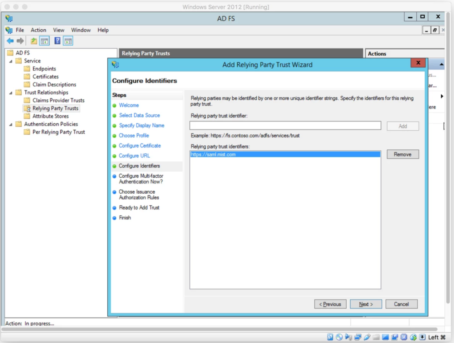The image size is (454, 343).
Task: Select the https://saml.mist.com identifier entry
Action: (x=213, y=155)
